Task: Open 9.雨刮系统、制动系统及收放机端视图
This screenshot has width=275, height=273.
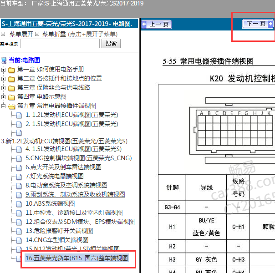Action: click(x=76, y=195)
